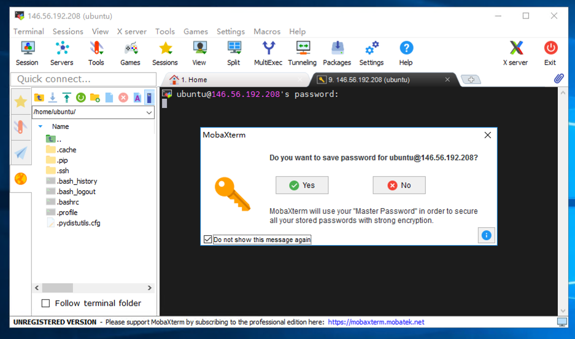The width and height of the screenshot is (575, 339).
Task: Open the Settings menu in menu bar
Action: [x=231, y=31]
